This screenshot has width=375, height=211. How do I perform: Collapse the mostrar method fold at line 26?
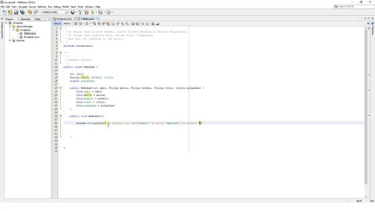point(60,116)
